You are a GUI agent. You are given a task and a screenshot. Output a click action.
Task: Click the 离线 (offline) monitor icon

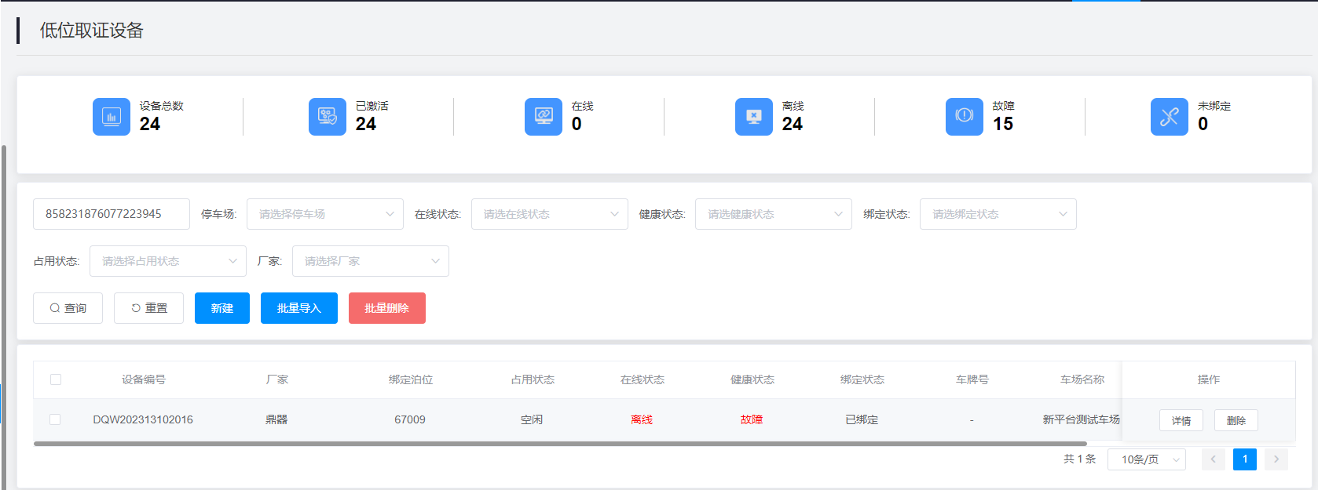pyautogui.click(x=754, y=117)
